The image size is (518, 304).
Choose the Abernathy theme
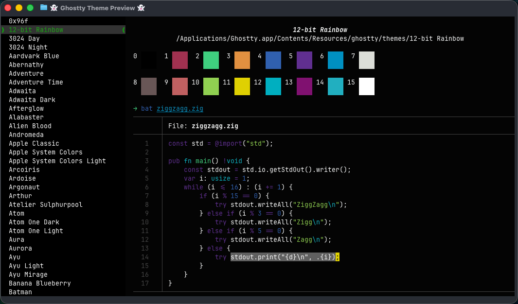[x=26, y=65]
